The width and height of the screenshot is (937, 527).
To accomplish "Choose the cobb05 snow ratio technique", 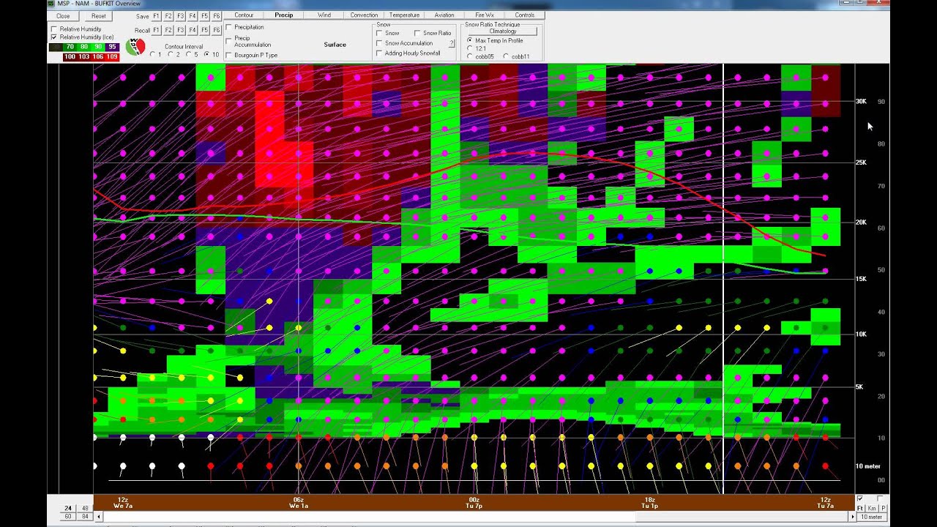I will 470,56.
